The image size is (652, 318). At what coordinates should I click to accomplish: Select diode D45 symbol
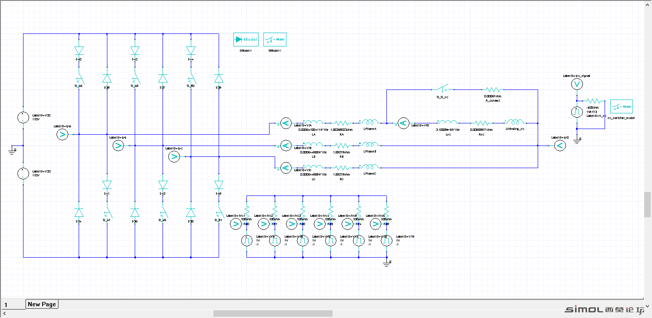219,185
